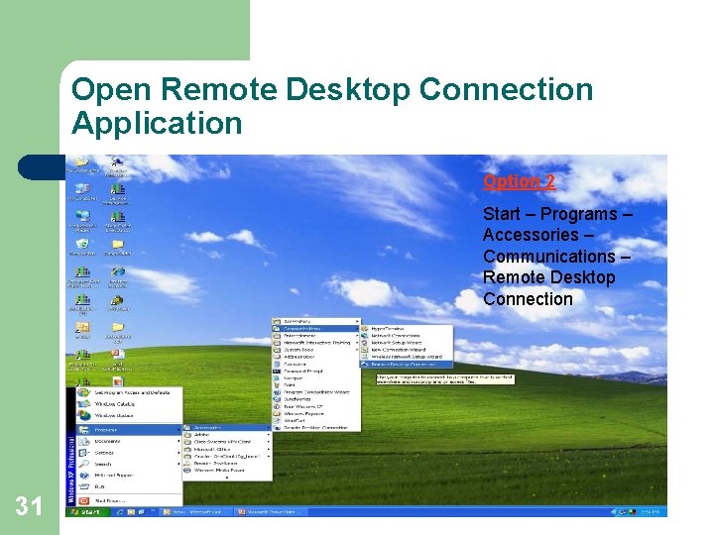
Task: Click the green Start button
Action: point(88,512)
